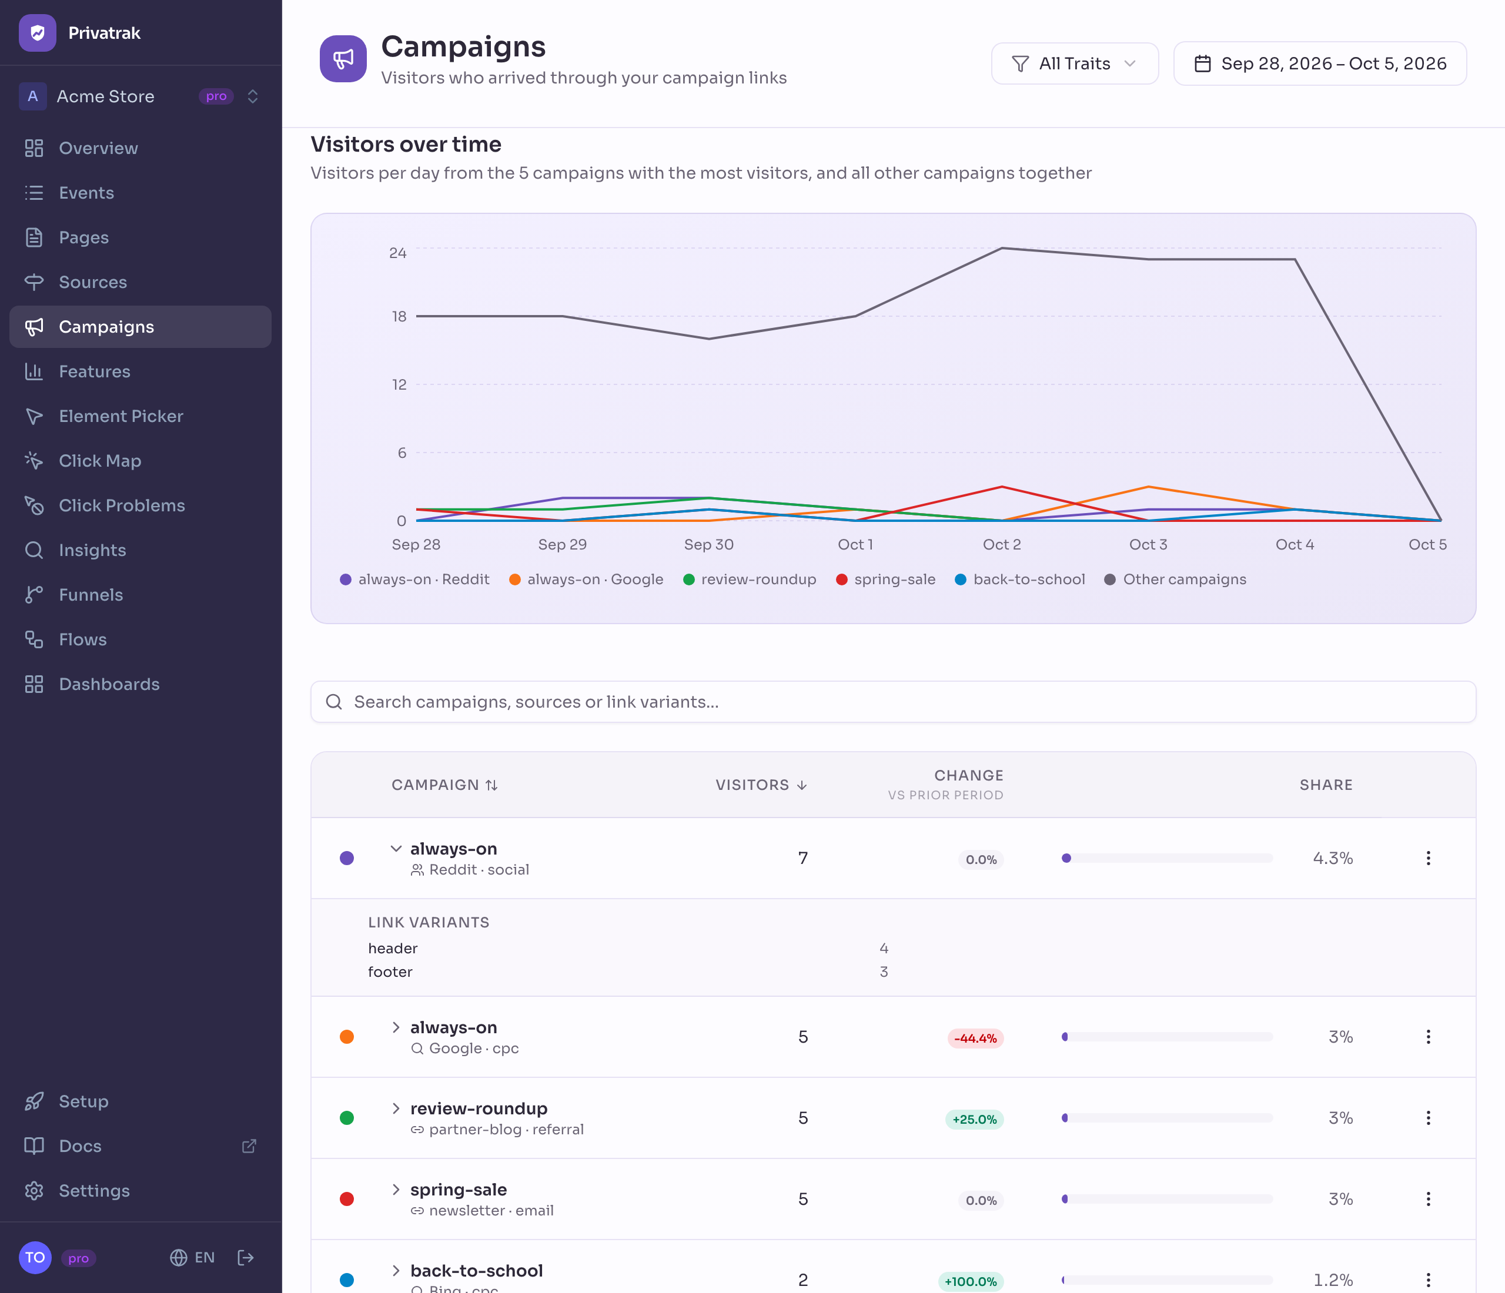Click the log out icon
The height and width of the screenshot is (1293, 1505).
[x=246, y=1257]
